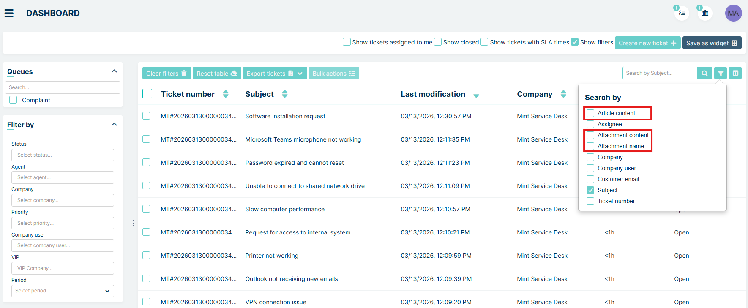Check Show tickets assigned to me
This screenshot has height=308, width=748.
click(x=347, y=42)
